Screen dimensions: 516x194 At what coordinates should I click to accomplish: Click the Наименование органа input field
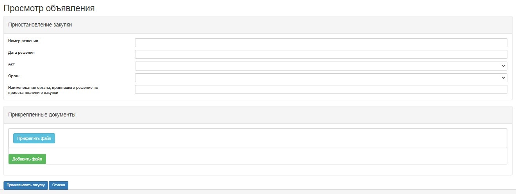321,90
